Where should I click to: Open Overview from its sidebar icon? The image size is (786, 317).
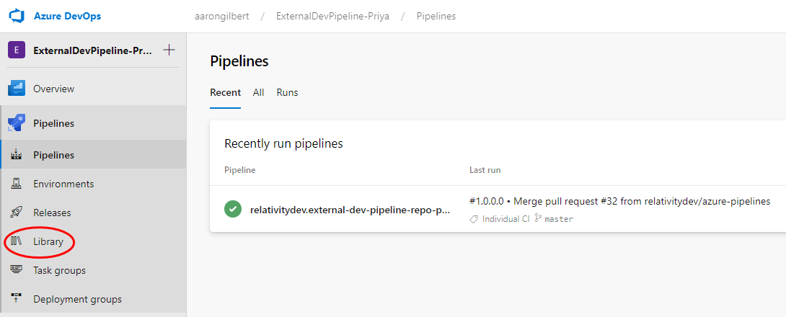pos(17,89)
